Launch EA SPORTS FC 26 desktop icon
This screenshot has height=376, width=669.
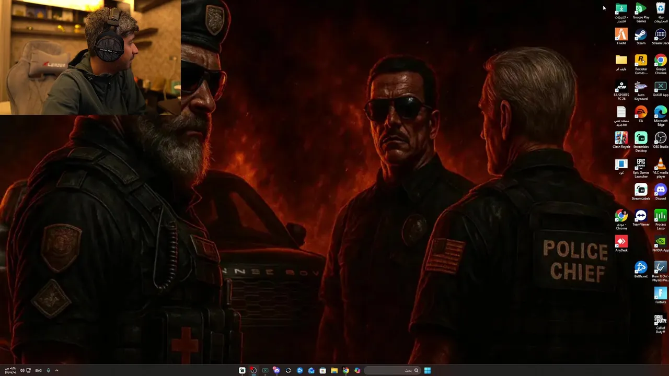click(x=621, y=90)
